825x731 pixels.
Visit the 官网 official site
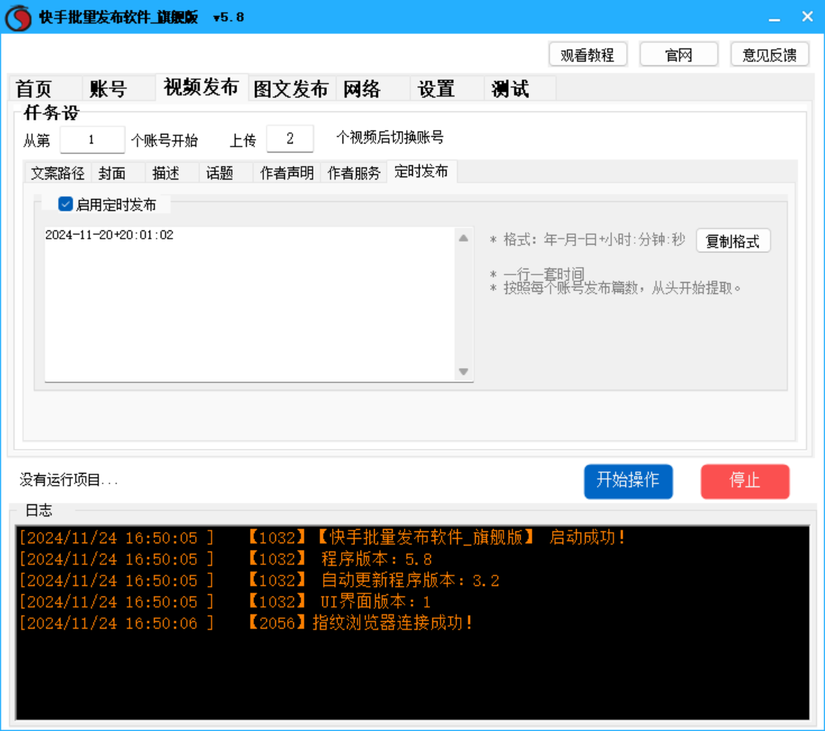click(x=678, y=55)
